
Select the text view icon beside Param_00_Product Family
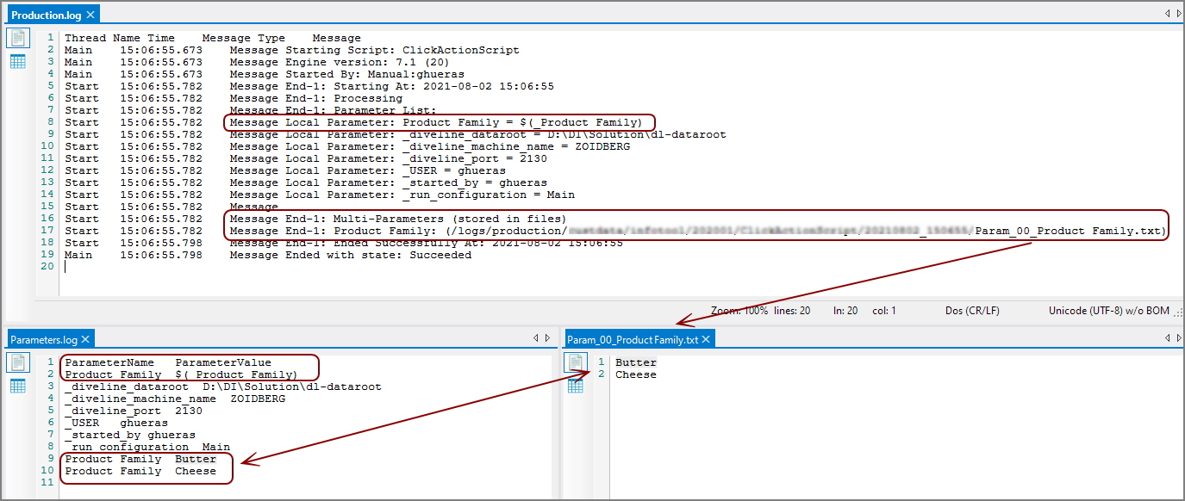pos(577,362)
